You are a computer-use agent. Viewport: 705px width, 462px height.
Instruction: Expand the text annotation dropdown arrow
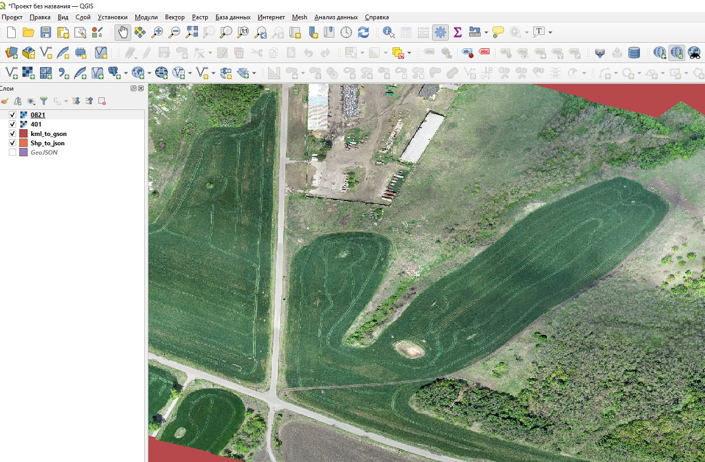pyautogui.click(x=550, y=32)
